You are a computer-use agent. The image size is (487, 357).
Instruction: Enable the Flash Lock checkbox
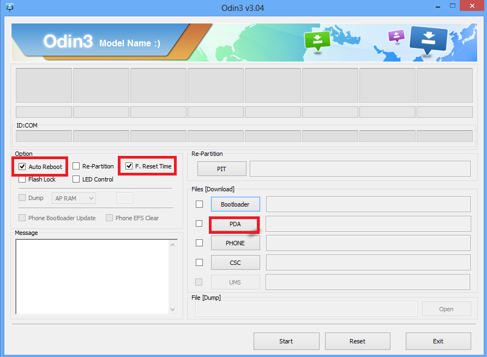pos(22,179)
